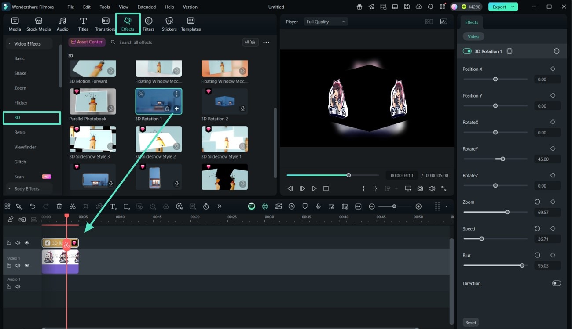This screenshot has height=329, width=572.
Task: Open the full screen preview
Action: point(444,188)
